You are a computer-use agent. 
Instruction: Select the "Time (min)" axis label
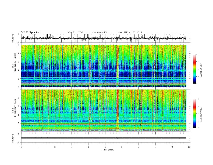click(108, 150)
